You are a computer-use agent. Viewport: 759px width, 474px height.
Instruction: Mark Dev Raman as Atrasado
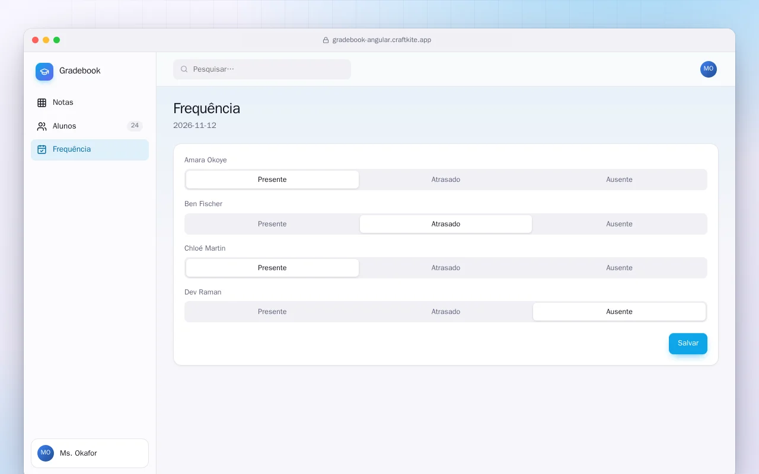coord(446,312)
